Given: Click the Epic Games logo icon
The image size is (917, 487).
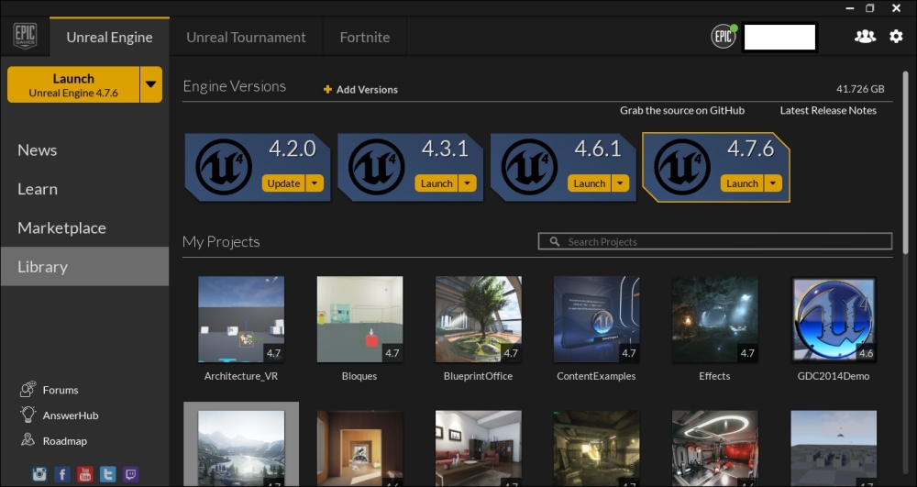Looking at the screenshot, I should click(25, 37).
